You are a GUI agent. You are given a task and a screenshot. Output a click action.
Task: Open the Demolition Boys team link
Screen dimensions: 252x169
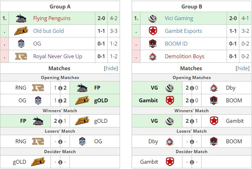coord(185,56)
